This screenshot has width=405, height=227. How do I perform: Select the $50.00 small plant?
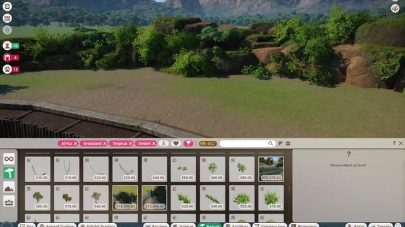[x=184, y=169]
